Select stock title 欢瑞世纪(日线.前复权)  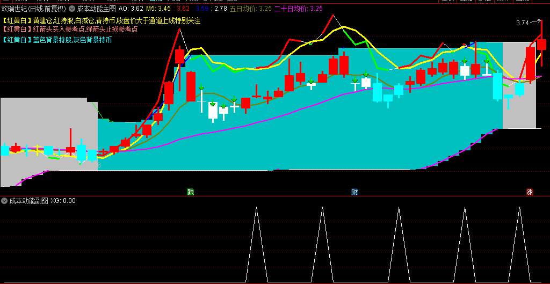(x=34, y=9)
